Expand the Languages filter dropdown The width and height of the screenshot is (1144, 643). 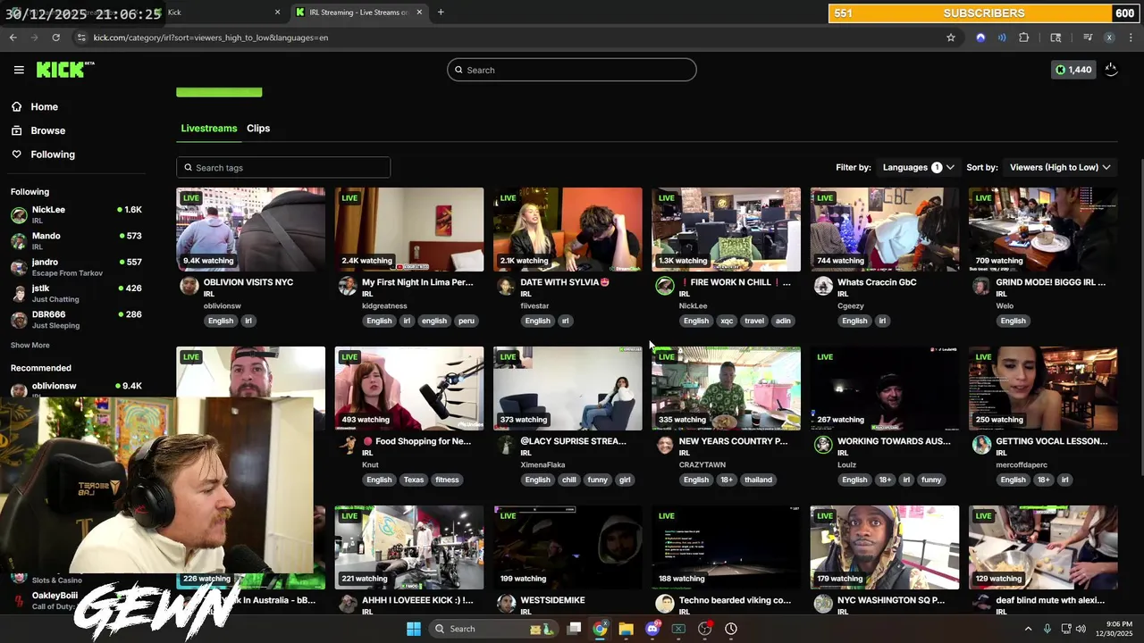coord(918,167)
